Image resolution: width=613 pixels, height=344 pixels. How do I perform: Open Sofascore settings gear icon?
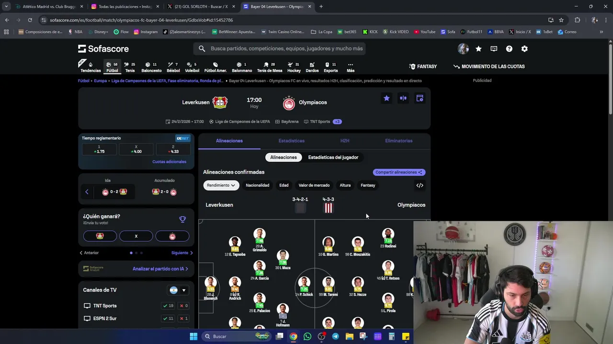point(524,49)
